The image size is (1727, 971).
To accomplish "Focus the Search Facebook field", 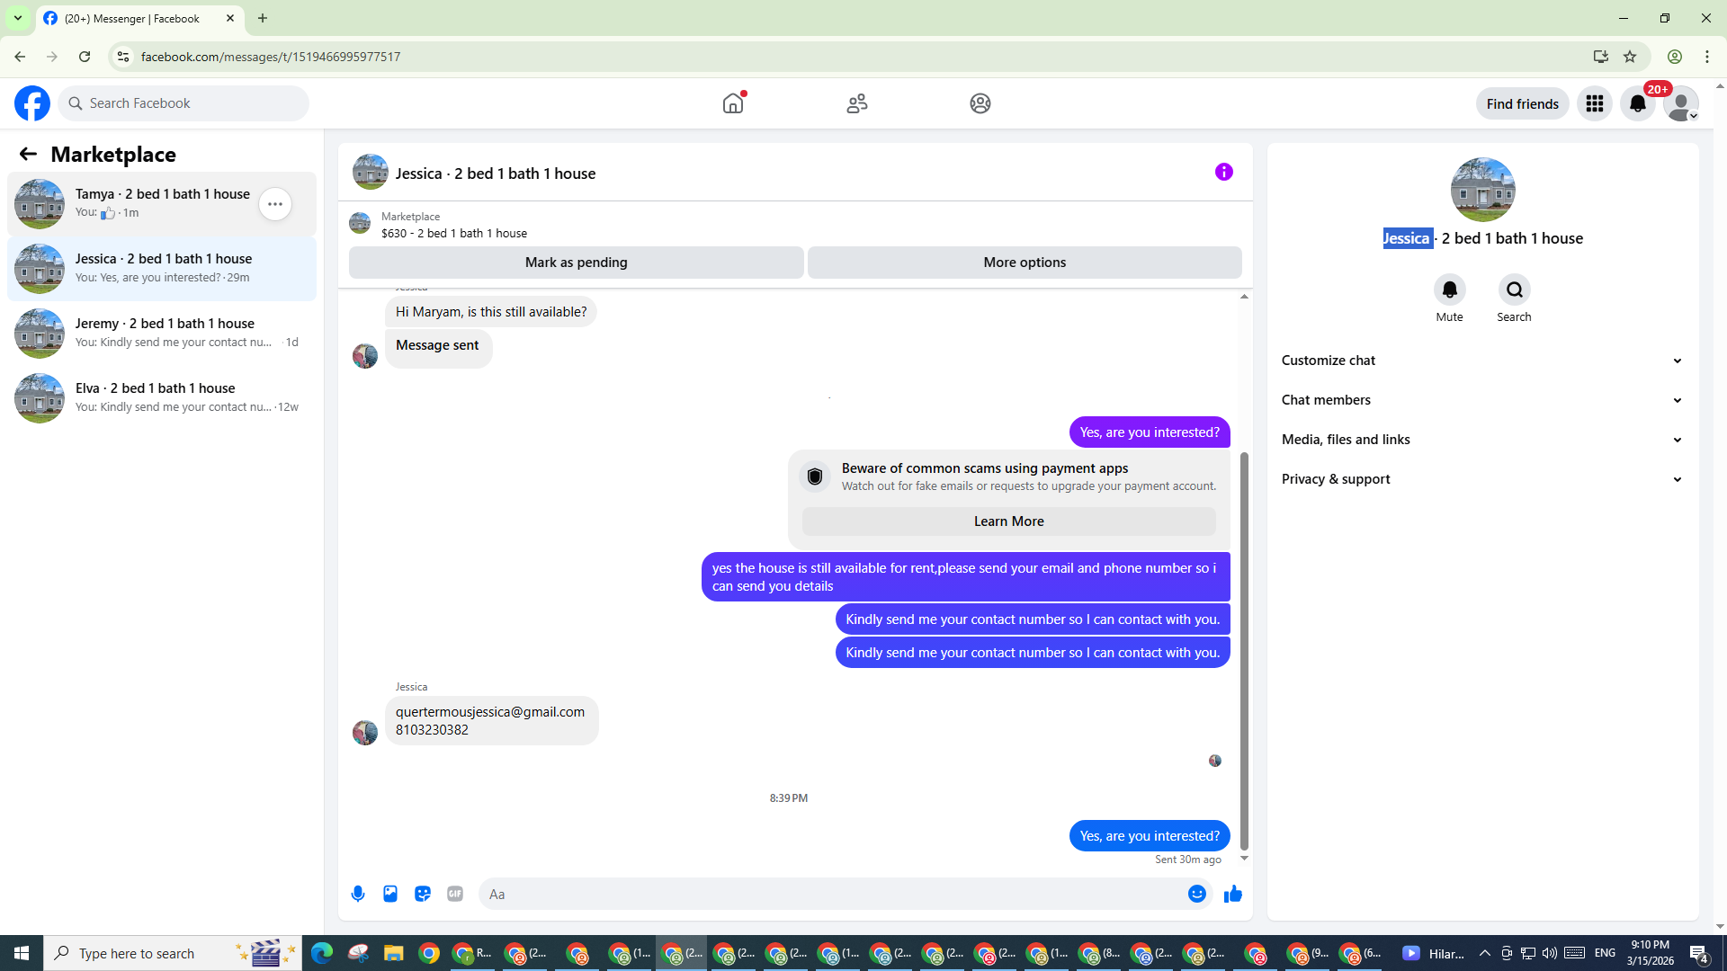I will 184,103.
